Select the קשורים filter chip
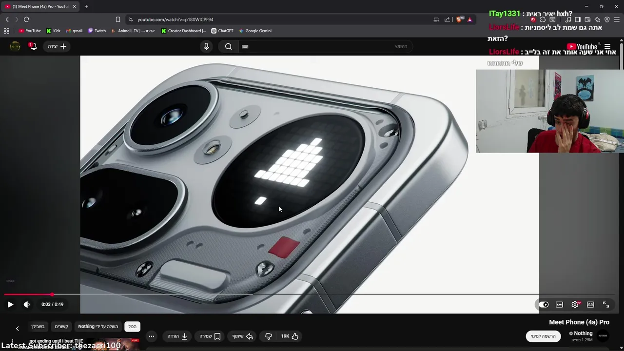 click(x=61, y=327)
